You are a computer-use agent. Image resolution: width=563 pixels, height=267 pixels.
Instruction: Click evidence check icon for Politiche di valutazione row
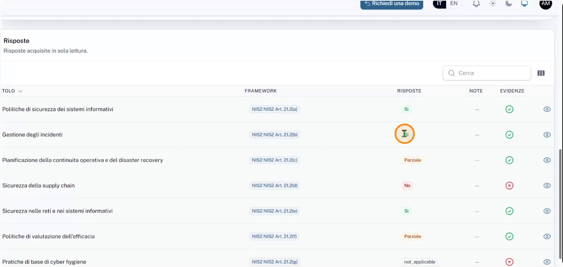[509, 237]
